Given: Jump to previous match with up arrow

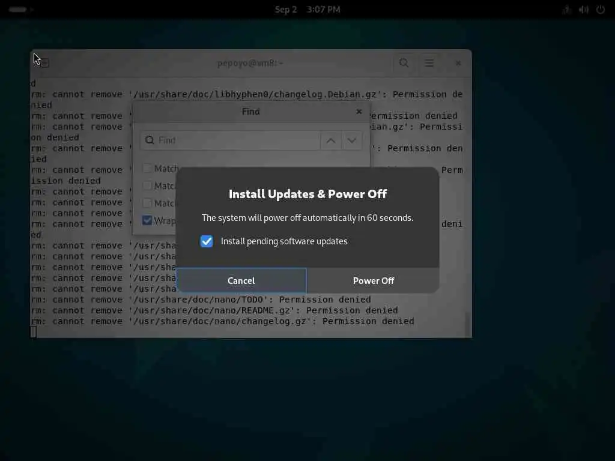Looking at the screenshot, I should click(x=331, y=140).
